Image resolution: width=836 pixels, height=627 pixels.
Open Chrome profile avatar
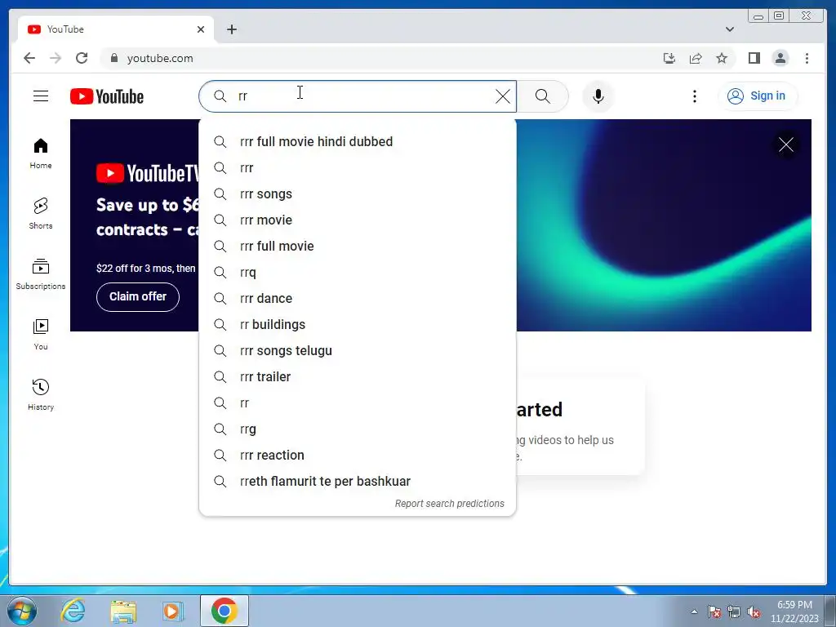(x=780, y=58)
